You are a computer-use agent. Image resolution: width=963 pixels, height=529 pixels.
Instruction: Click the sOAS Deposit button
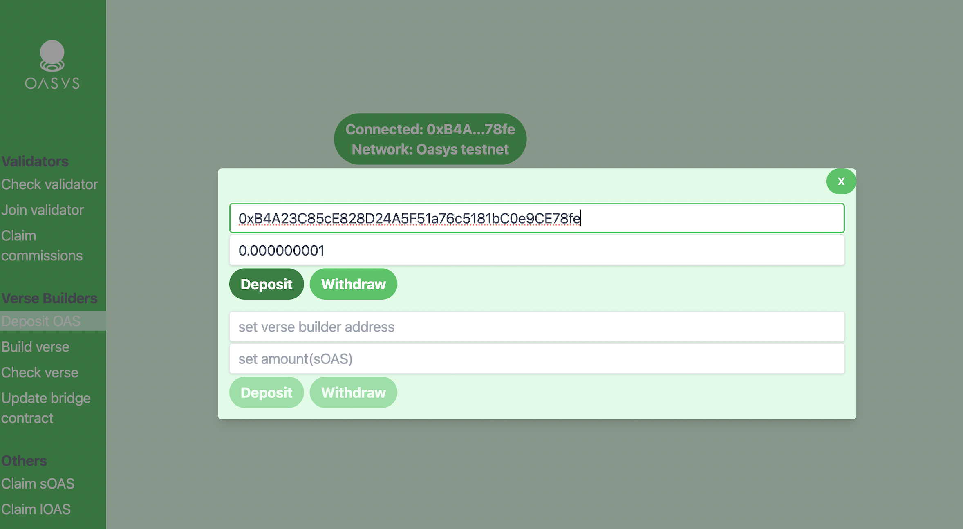tap(267, 392)
